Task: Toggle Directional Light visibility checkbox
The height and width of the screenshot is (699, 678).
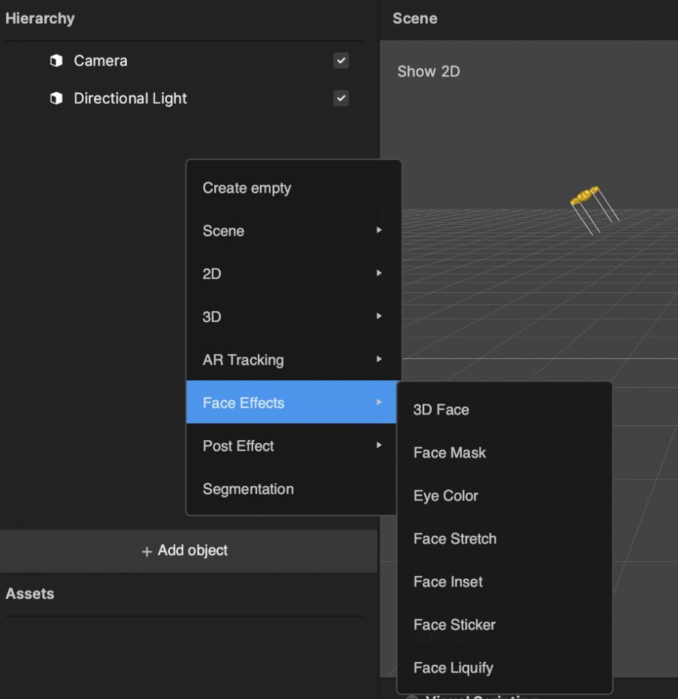Action: 341,98
